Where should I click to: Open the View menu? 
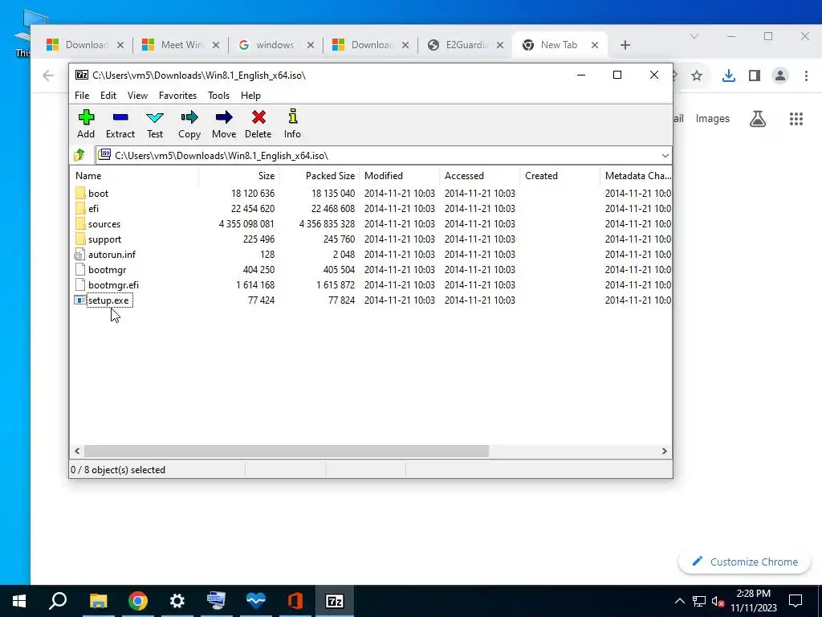coord(137,95)
